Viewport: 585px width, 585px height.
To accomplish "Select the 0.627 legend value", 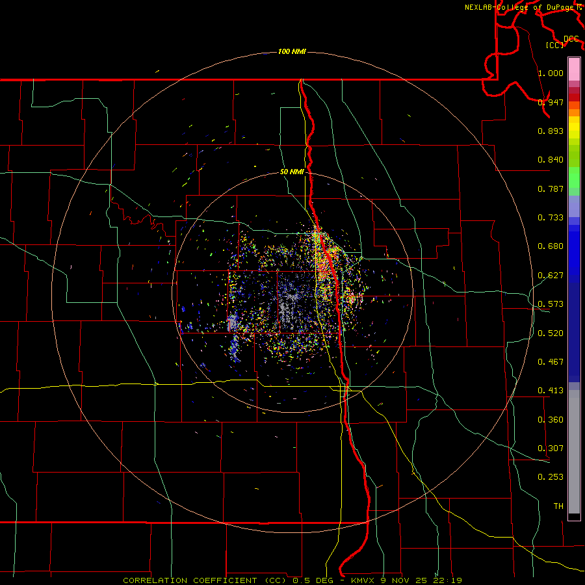I will click(551, 276).
